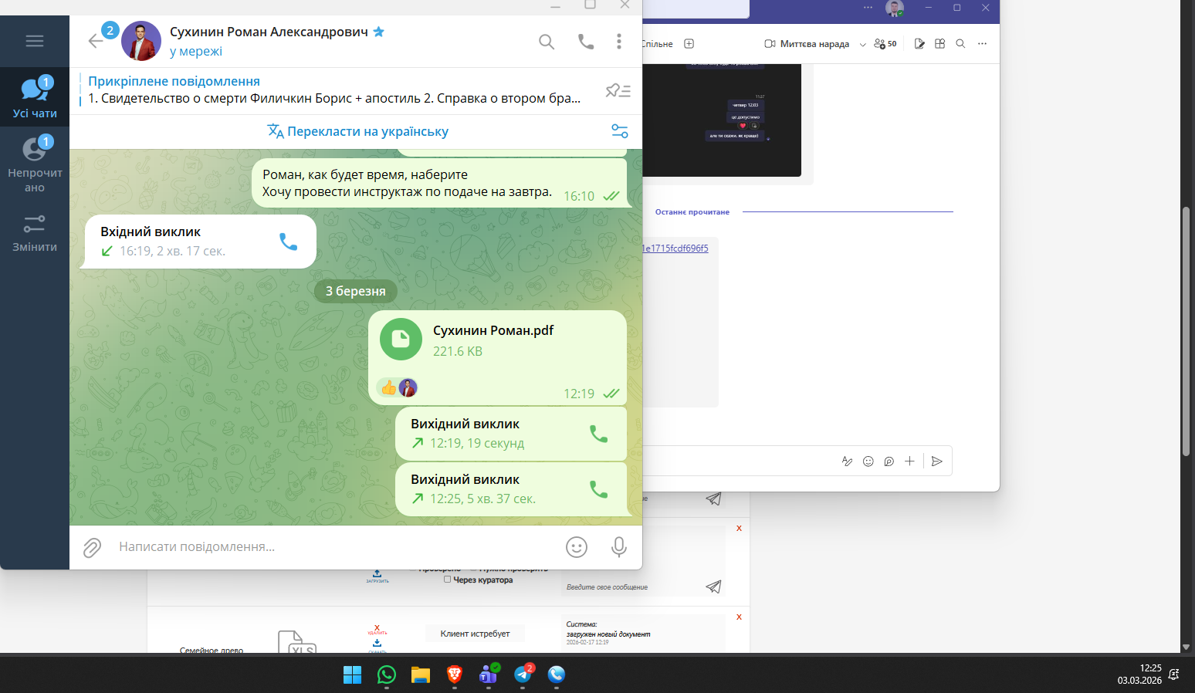Open File Explorer from the taskbar
The image size is (1195, 693).
[x=420, y=674]
